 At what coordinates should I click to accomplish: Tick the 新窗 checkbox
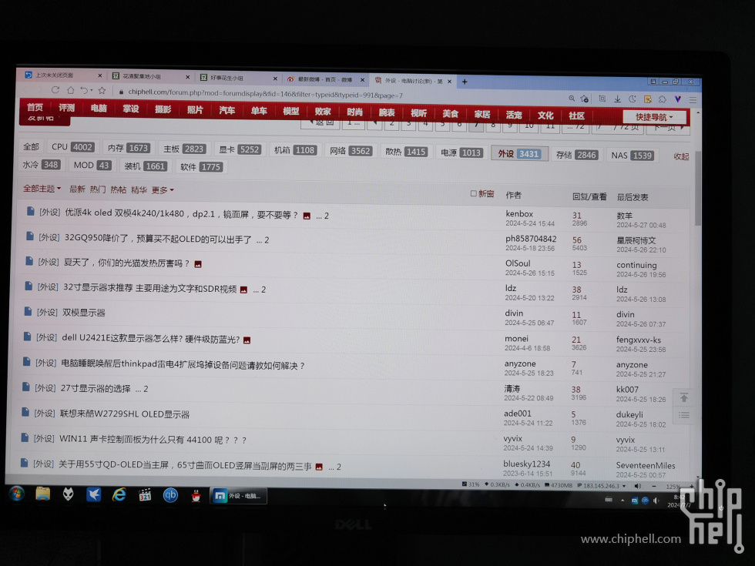(473, 193)
